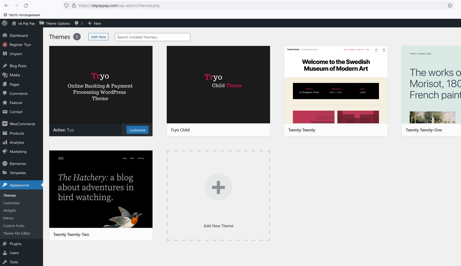Click the Themes page heading
This screenshot has height=266, width=461.
[x=59, y=37]
